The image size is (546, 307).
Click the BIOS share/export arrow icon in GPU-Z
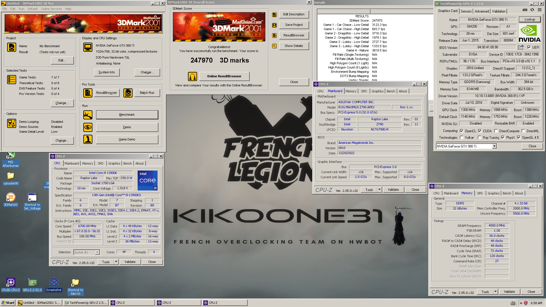[x=521, y=47]
